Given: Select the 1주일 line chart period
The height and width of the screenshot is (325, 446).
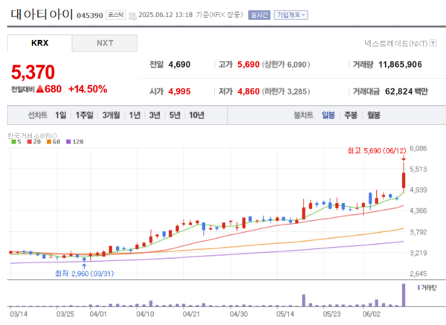Looking at the screenshot, I should point(84,115).
